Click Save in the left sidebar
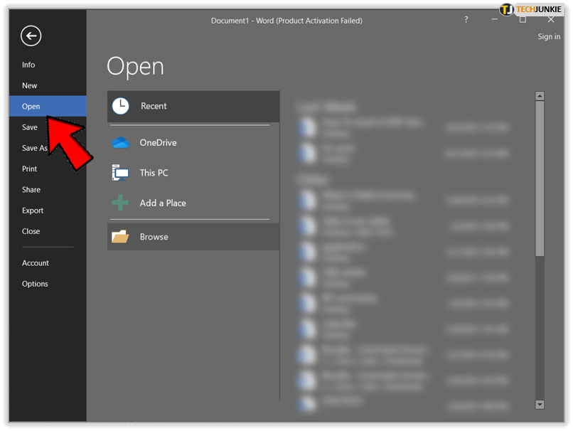 coord(30,127)
